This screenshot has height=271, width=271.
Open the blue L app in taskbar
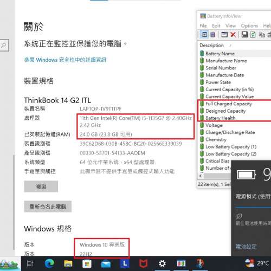125,263
